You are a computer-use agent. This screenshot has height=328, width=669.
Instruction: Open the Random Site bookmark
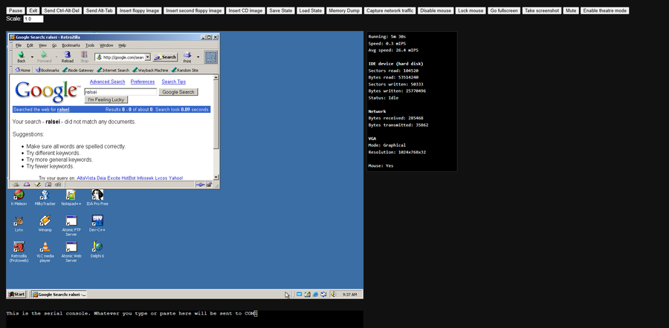[x=185, y=70]
